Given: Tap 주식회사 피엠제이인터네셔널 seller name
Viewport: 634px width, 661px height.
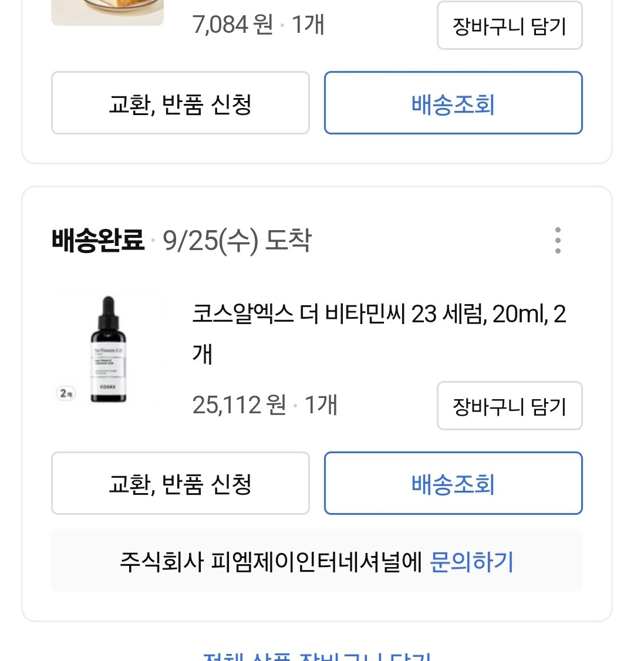Looking at the screenshot, I should tap(271, 562).
